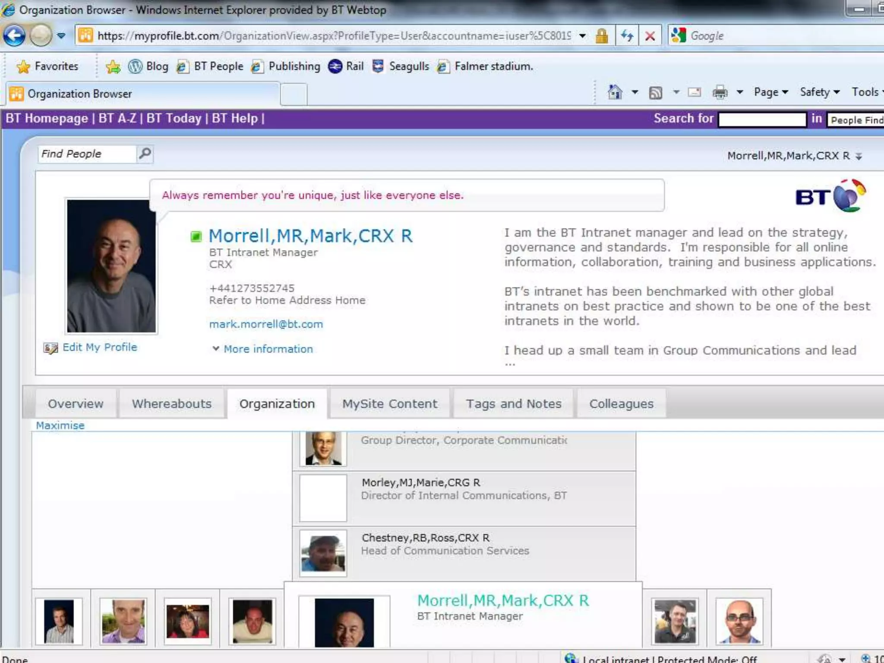Open the Safety menu
The image size is (884, 663).
[820, 92]
